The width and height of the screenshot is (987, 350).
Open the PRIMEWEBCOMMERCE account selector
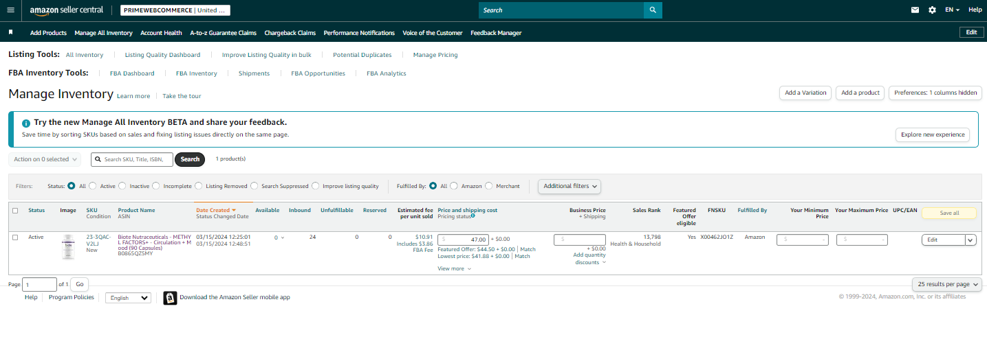175,10
